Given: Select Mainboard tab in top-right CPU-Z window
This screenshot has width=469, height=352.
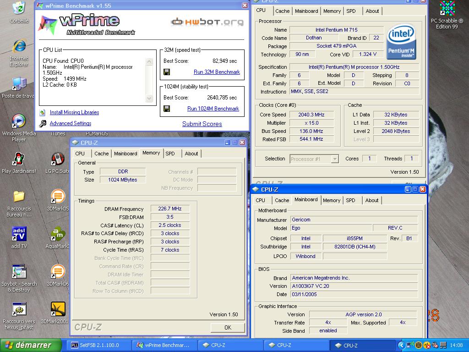Looking at the screenshot, I should [306, 11].
